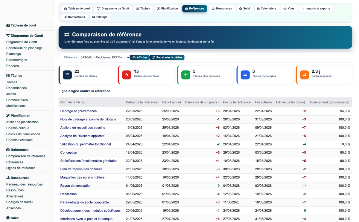The height and width of the screenshot is (222, 359).
Task: Open Chemins critiques in the sidebar
Action: click(19, 140)
